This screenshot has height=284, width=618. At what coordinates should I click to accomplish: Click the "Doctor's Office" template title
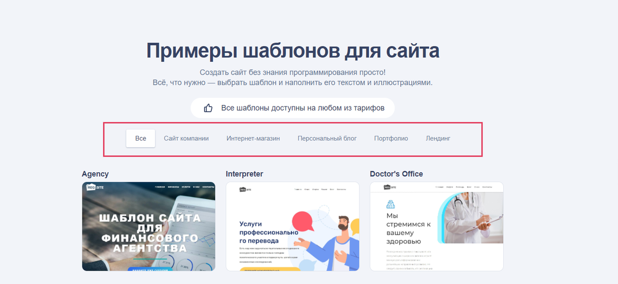pyautogui.click(x=397, y=174)
